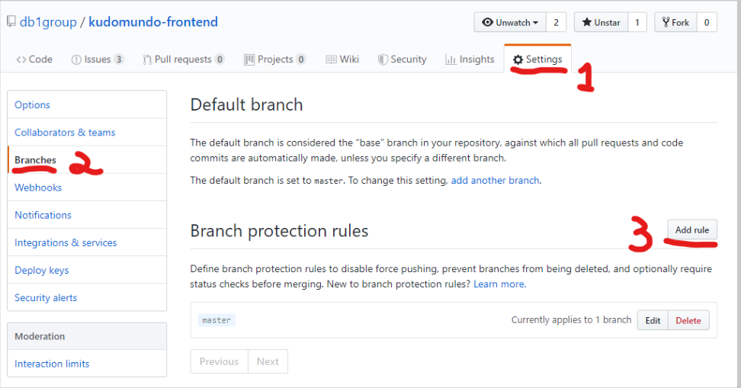Image resolution: width=741 pixels, height=388 pixels.
Task: Click the Branch protection rules heading
Action: [279, 231]
